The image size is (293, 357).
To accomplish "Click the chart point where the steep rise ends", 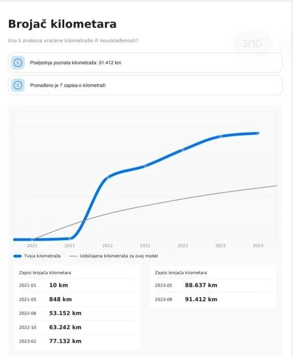I will coord(107,177).
